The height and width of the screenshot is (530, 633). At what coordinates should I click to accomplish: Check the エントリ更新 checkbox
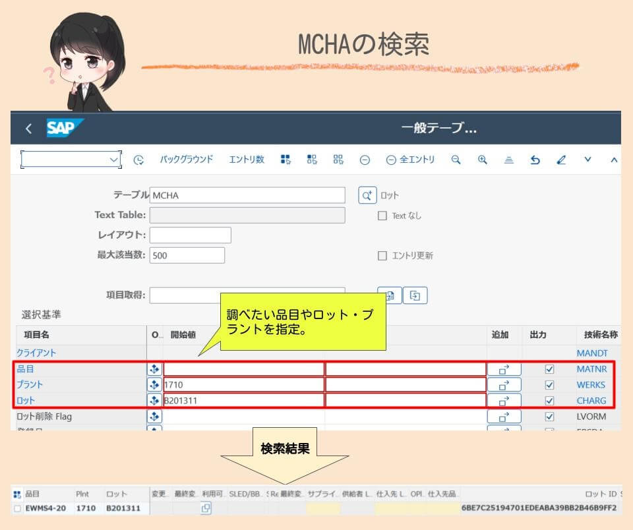381,256
